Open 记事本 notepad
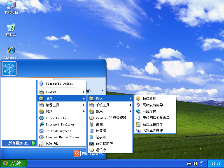Viewport: 224px width, 168px height. (x=110, y=137)
